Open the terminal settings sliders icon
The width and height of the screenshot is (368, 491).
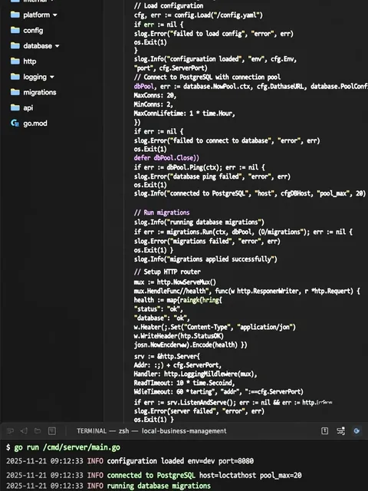[x=340, y=431]
